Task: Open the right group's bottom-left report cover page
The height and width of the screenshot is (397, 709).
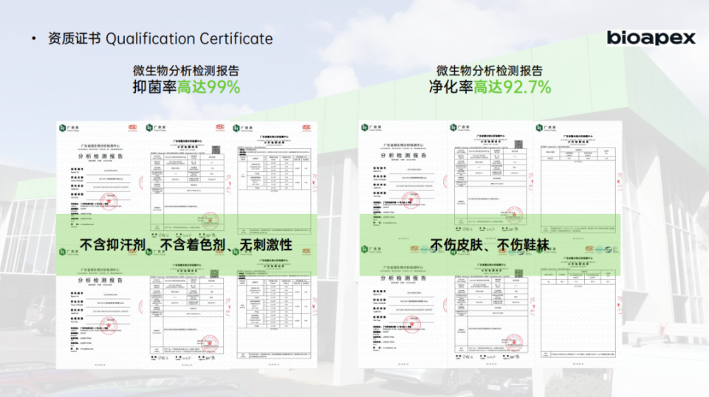Action: tap(403, 306)
